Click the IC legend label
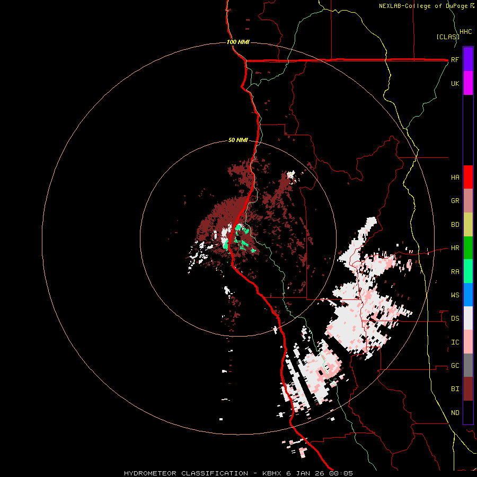This screenshot has height=477, width=477. (455, 342)
